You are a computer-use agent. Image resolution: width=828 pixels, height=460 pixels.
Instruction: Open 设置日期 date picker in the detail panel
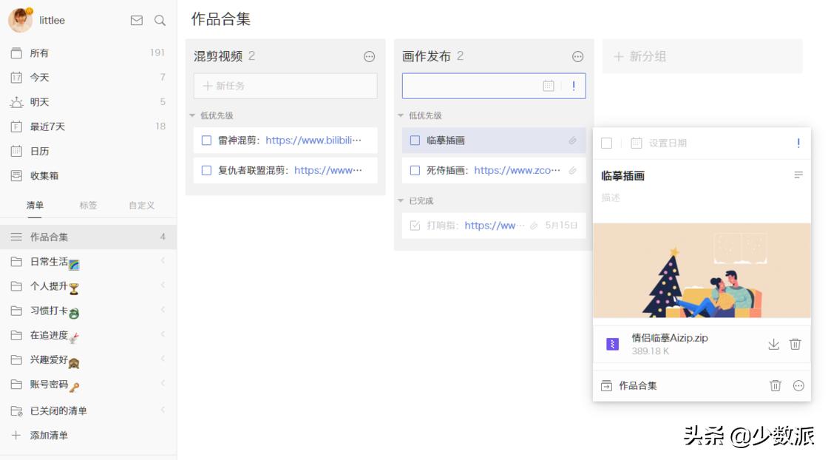(x=648, y=144)
